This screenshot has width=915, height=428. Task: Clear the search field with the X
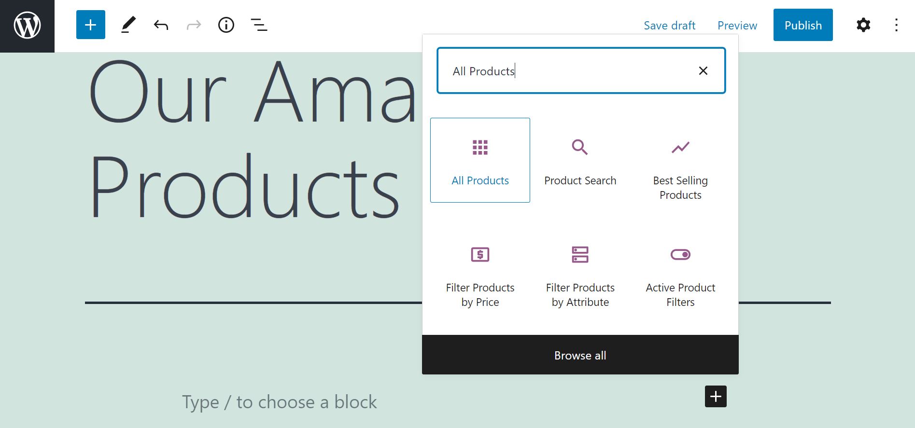coord(703,70)
